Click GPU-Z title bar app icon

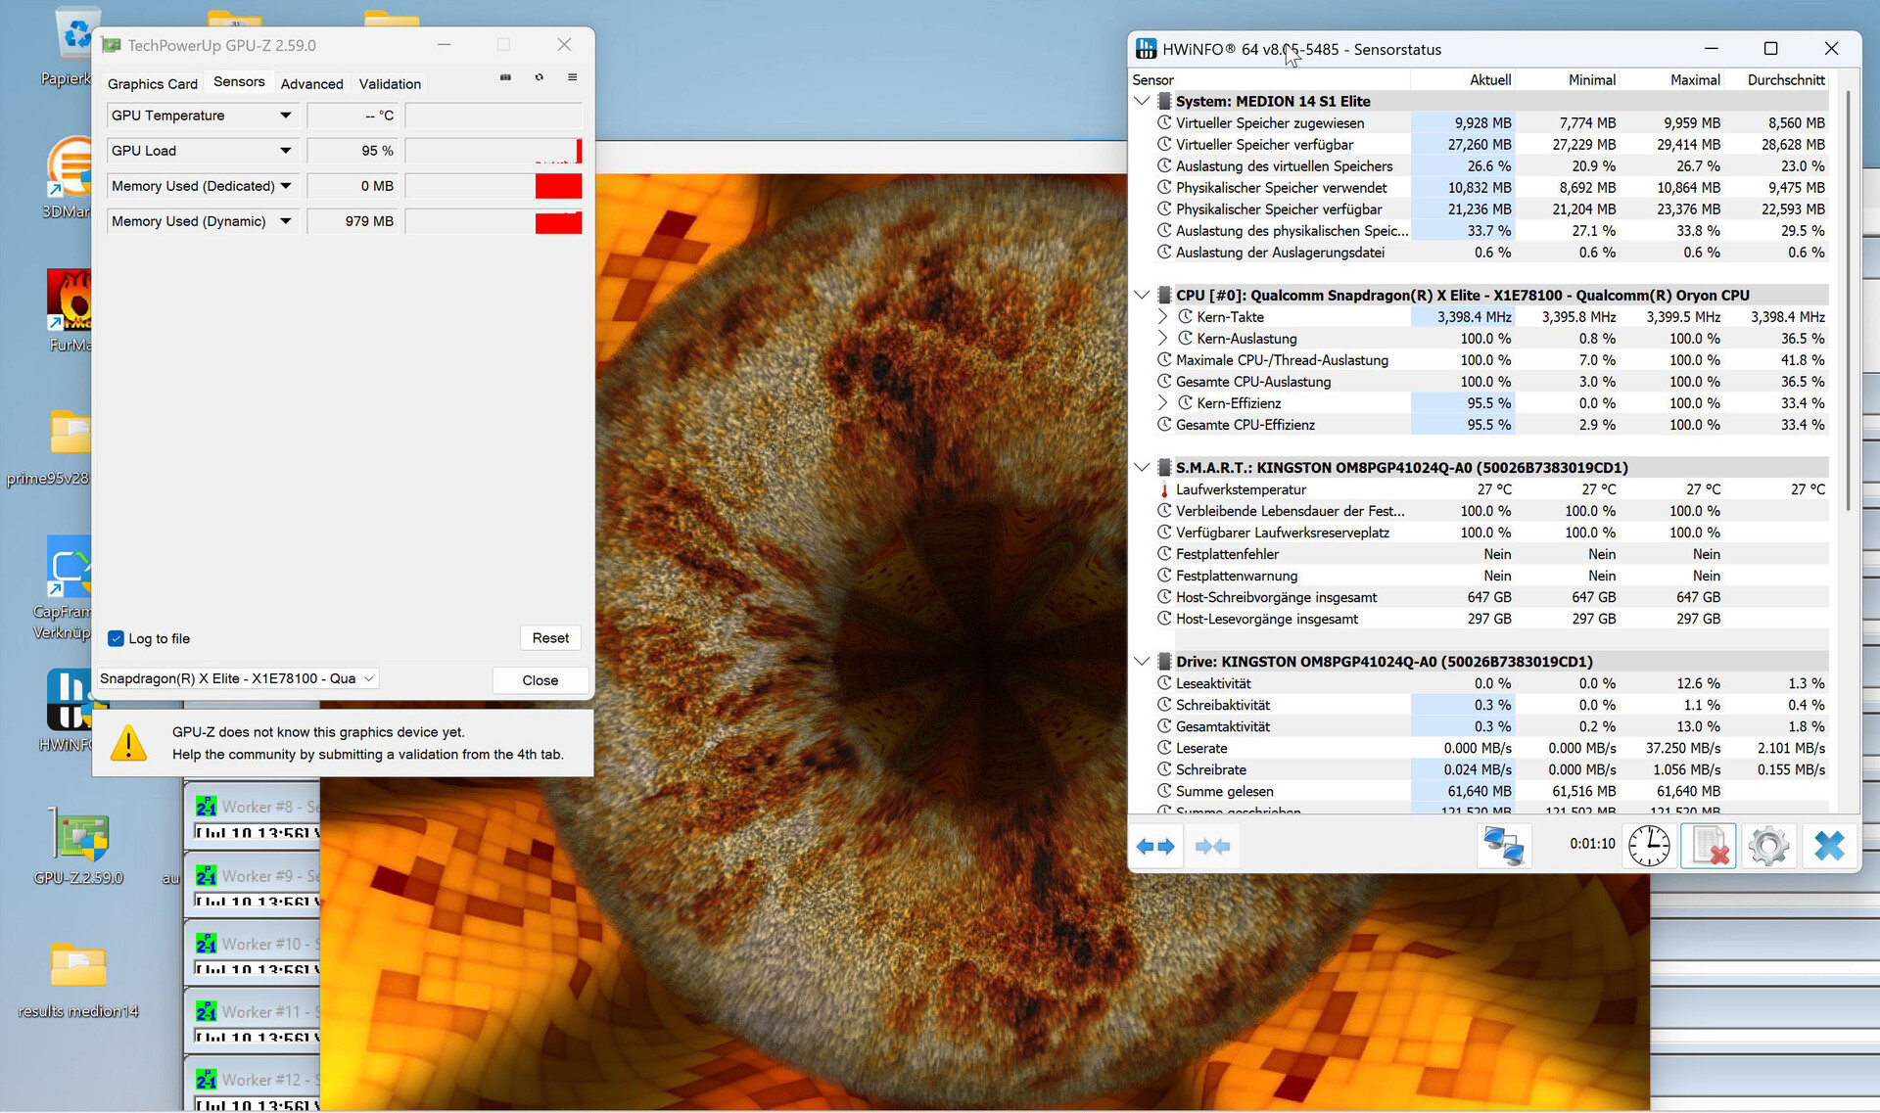tap(112, 45)
